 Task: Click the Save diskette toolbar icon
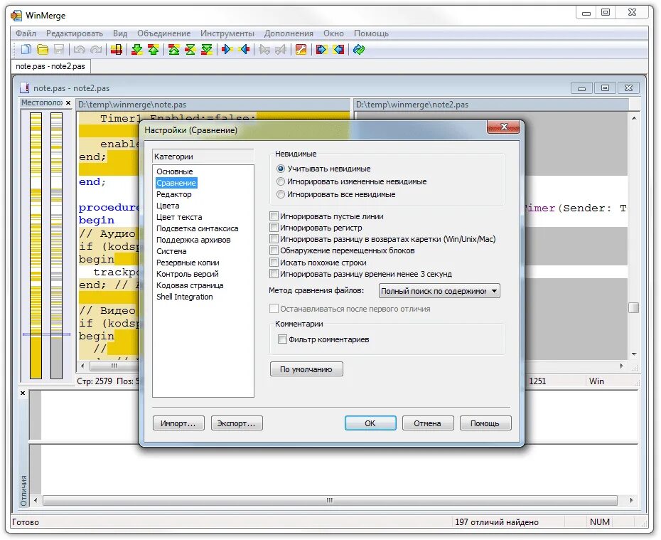(x=59, y=50)
